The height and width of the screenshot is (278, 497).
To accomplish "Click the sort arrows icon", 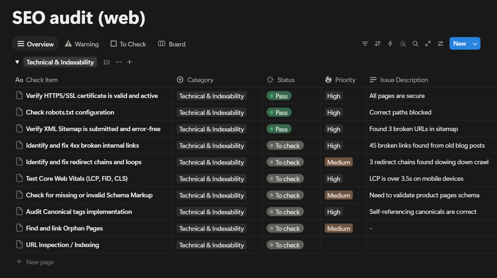I will coord(377,44).
